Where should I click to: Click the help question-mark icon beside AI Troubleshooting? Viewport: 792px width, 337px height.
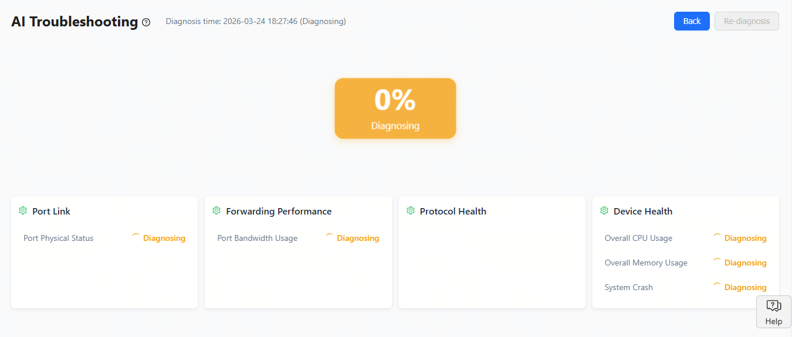coord(146,22)
